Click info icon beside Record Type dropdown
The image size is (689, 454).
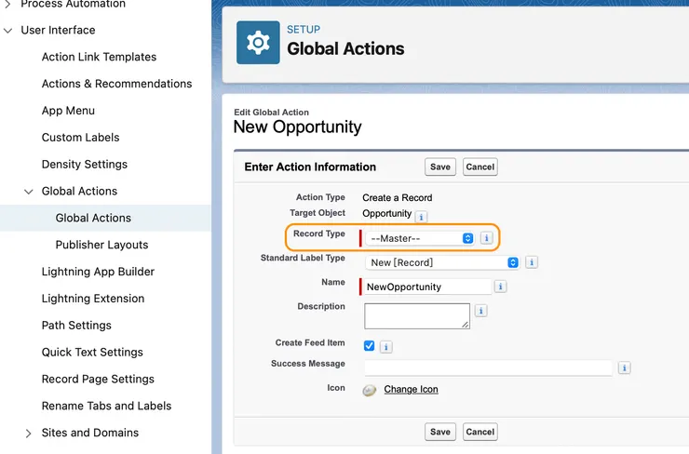(x=486, y=238)
